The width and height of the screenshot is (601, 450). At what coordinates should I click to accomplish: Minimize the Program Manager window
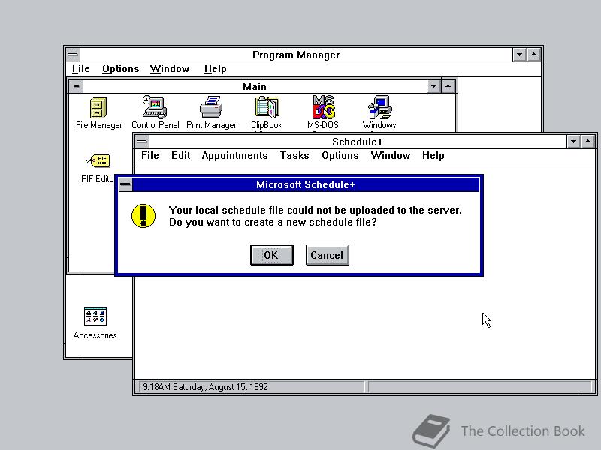(x=519, y=55)
